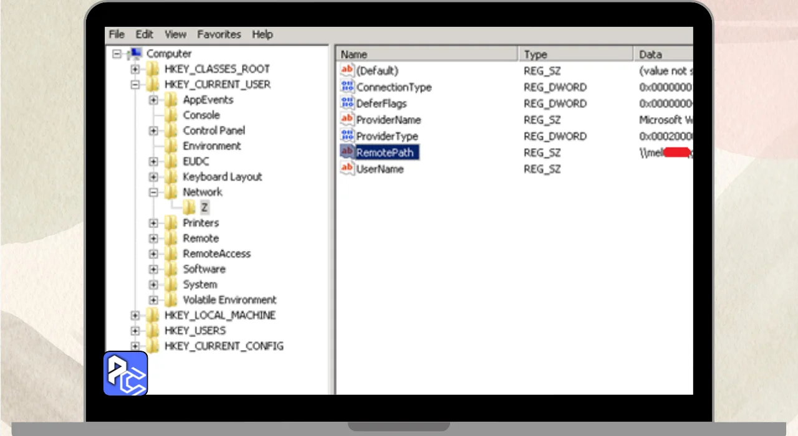Expand the HKEY_CLASSES_ROOT hive
This screenshot has width=798, height=436.
(135, 69)
